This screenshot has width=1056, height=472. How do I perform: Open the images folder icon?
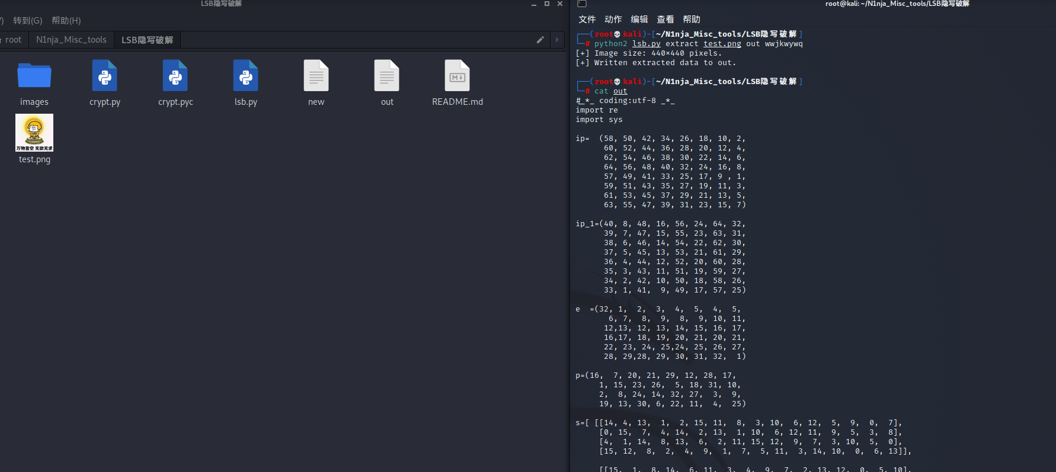[x=34, y=76]
